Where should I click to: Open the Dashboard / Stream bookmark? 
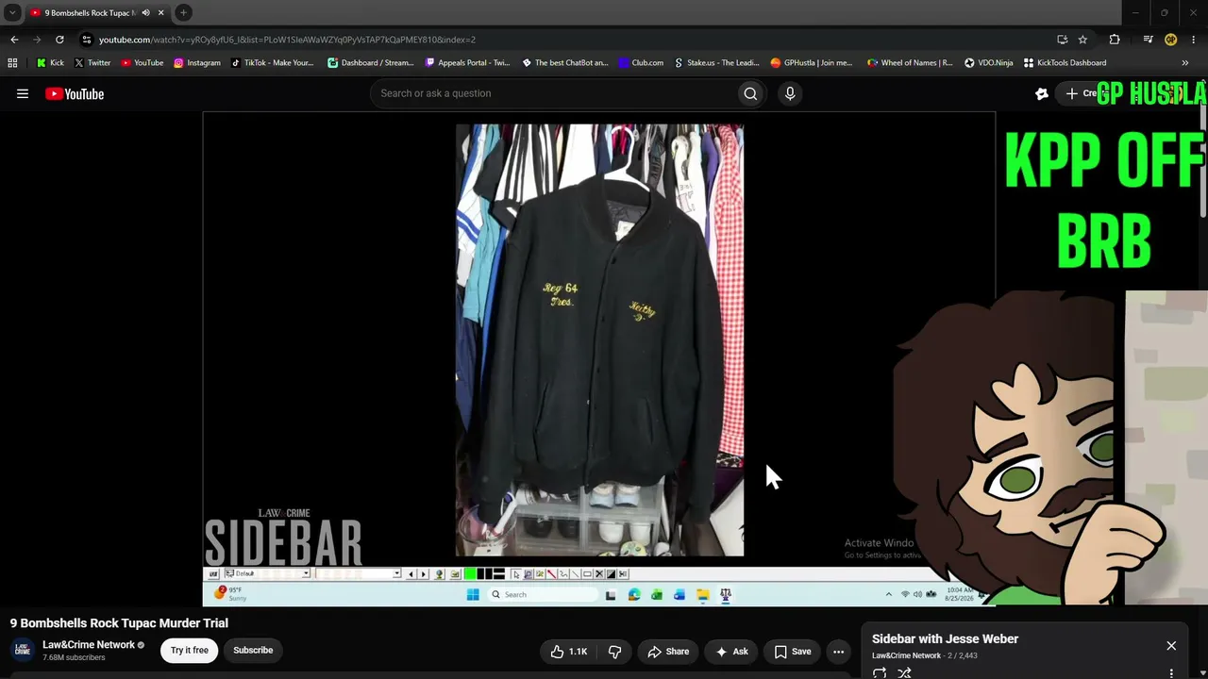click(x=371, y=63)
